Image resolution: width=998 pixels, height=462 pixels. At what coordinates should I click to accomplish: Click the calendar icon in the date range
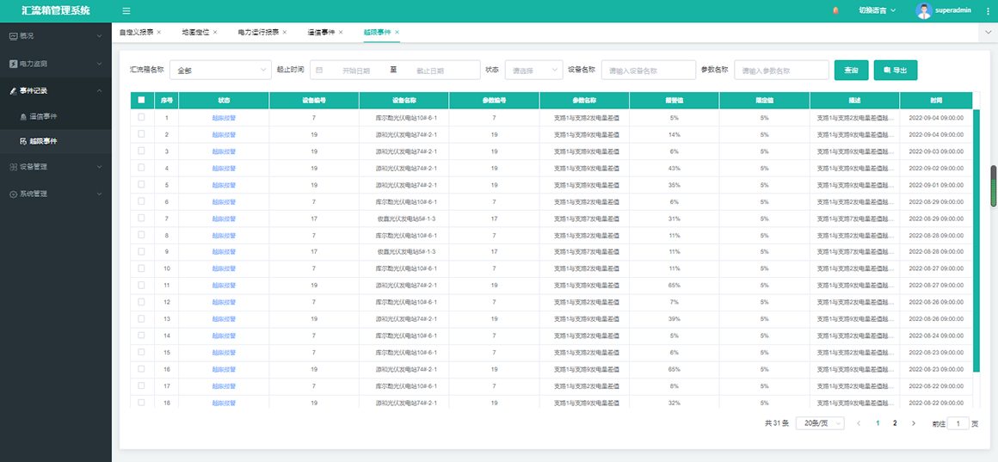(319, 70)
